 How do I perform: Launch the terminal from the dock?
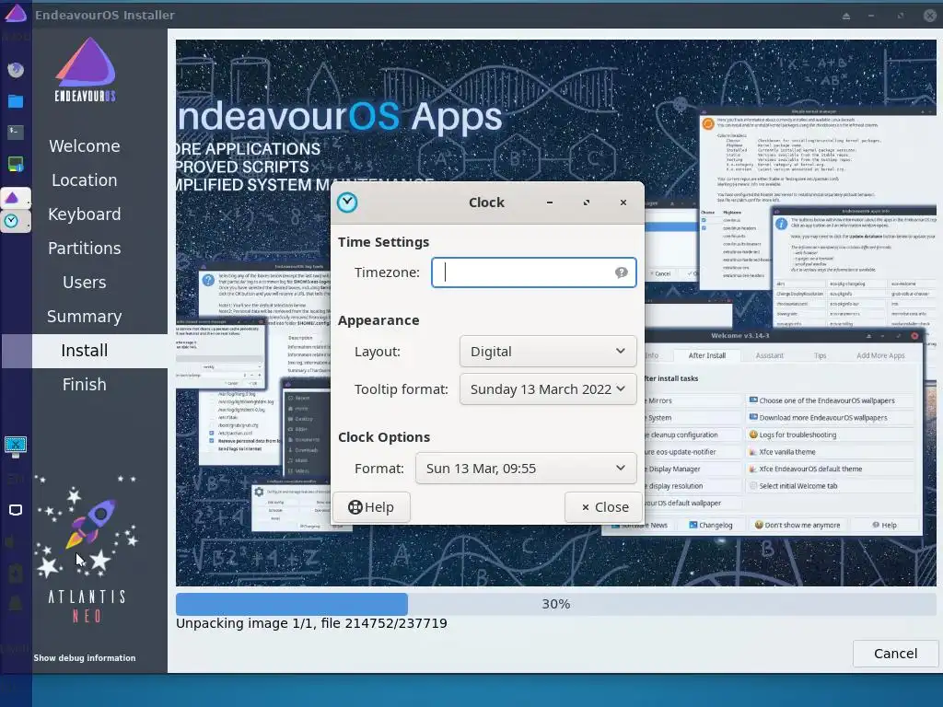coord(16,133)
